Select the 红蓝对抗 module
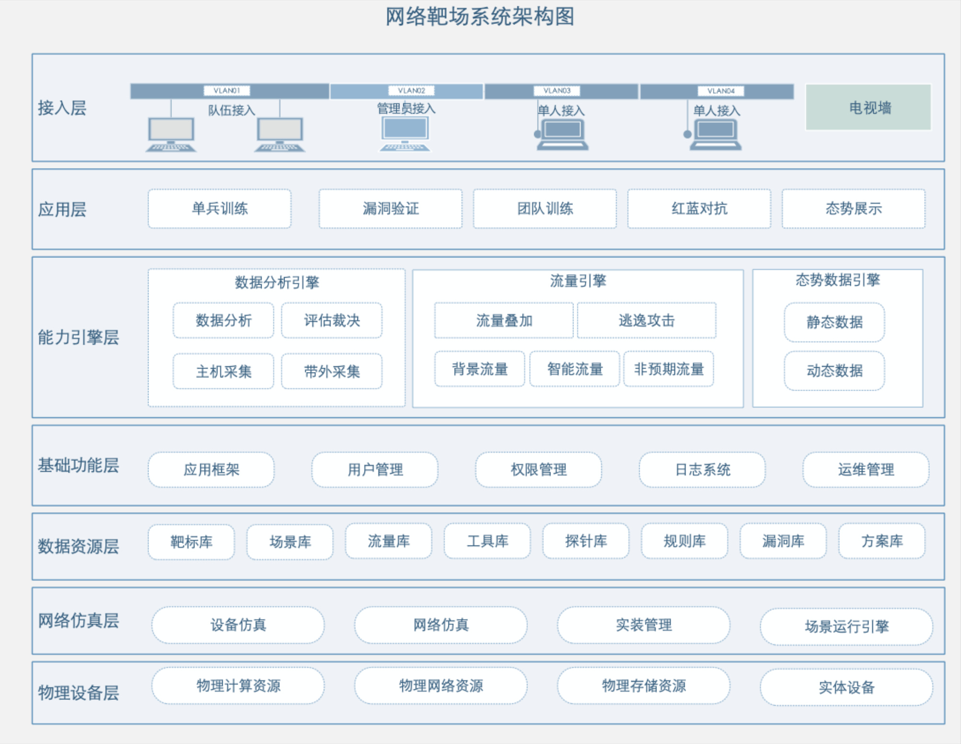Screen dimensions: 961x744 point(699,209)
